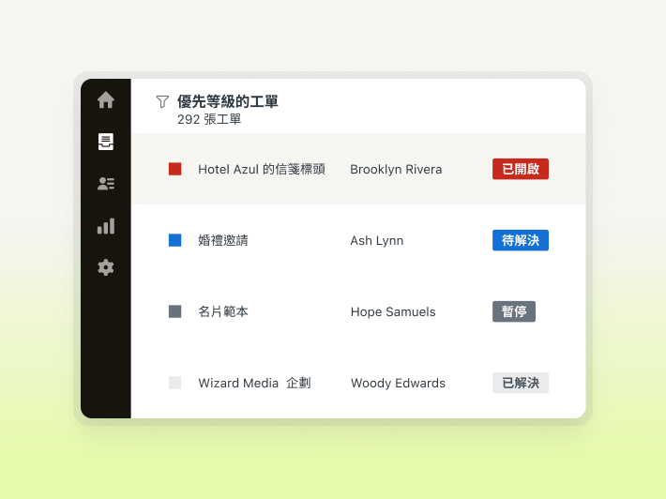Select requester Woody Edwards

tap(398, 383)
